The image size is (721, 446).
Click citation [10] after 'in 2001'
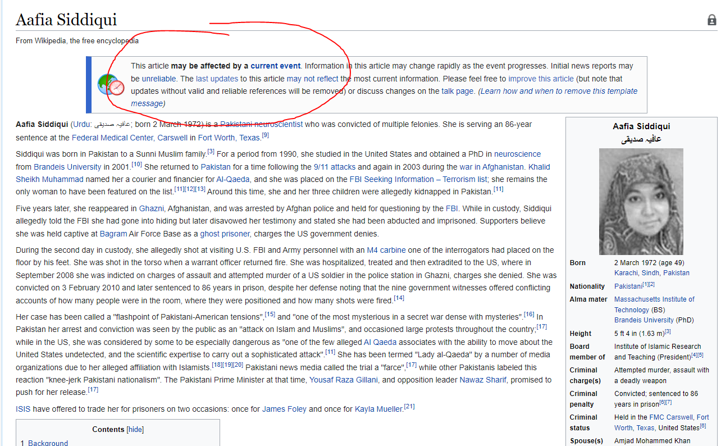pos(136,165)
